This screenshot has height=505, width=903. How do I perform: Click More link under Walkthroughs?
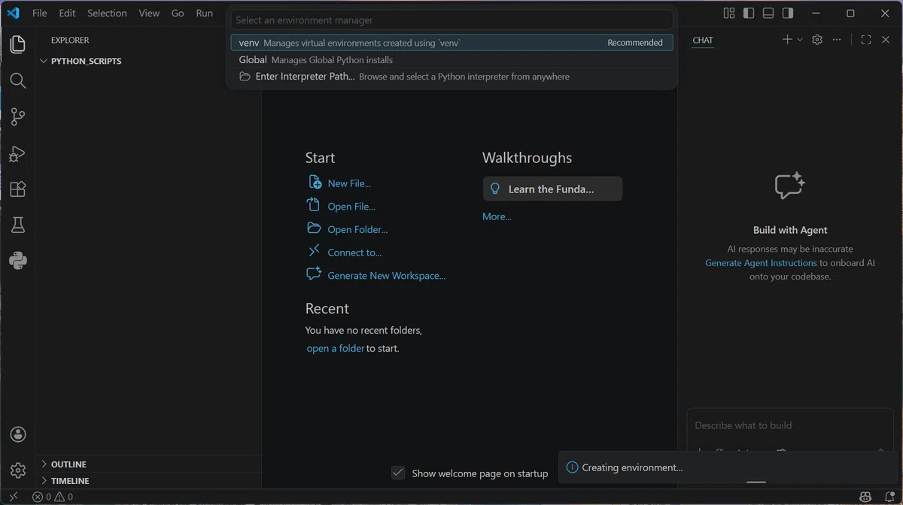[497, 216]
